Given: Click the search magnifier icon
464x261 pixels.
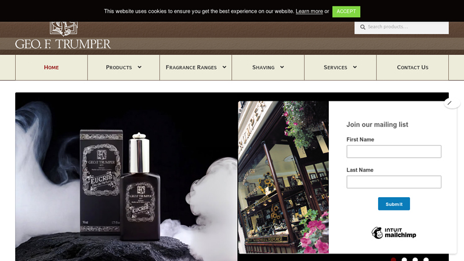Looking at the screenshot, I should pyautogui.click(x=362, y=27).
